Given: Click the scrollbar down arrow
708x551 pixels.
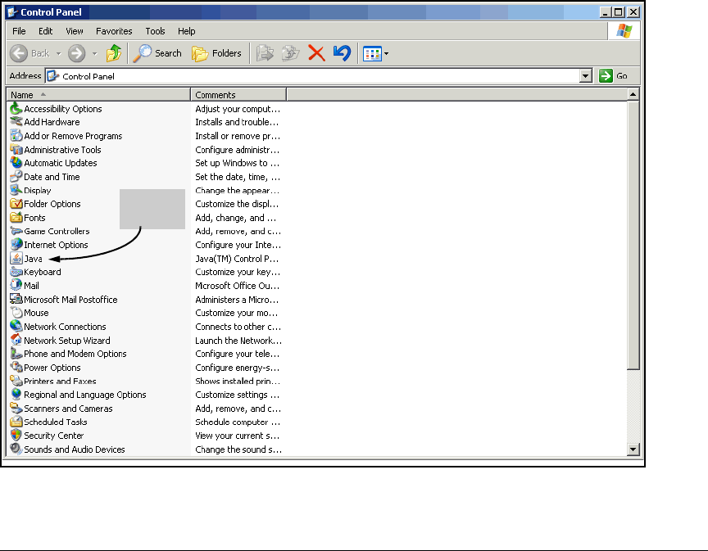Looking at the screenshot, I should pyautogui.click(x=633, y=449).
